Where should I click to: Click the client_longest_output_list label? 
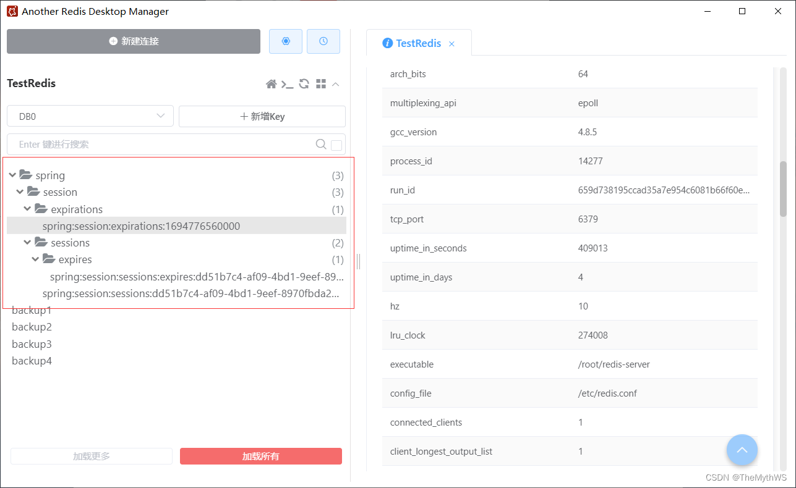click(441, 452)
